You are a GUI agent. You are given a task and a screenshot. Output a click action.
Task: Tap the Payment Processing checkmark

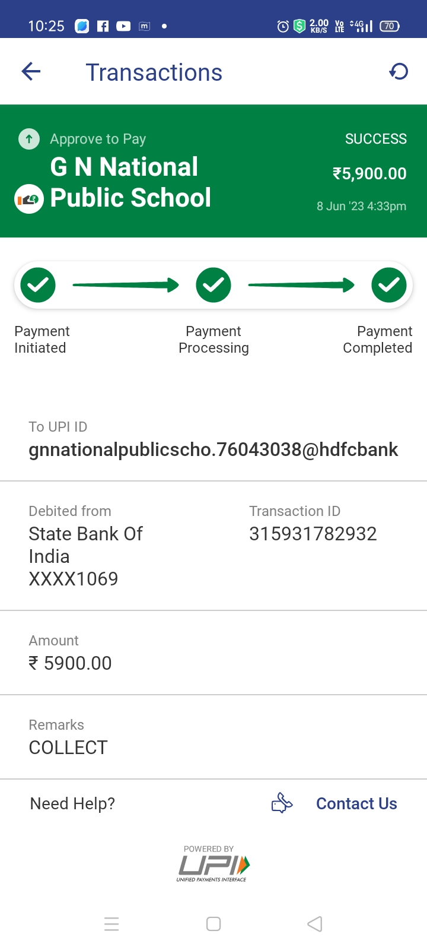click(213, 285)
